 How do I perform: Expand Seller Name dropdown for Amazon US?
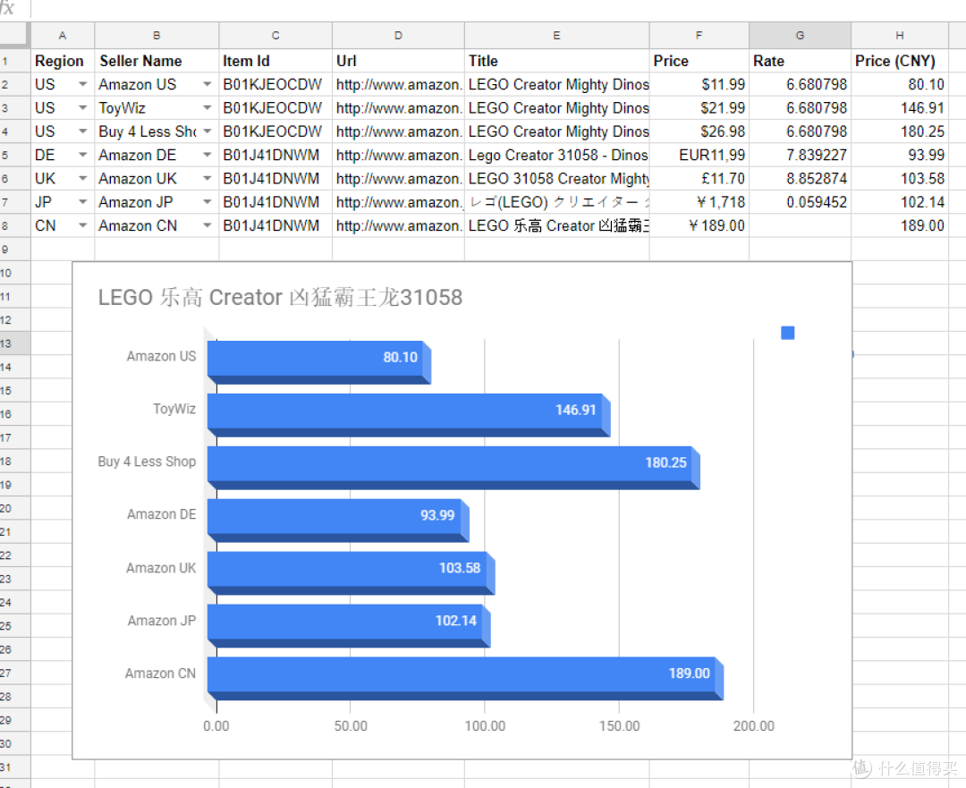click(207, 84)
